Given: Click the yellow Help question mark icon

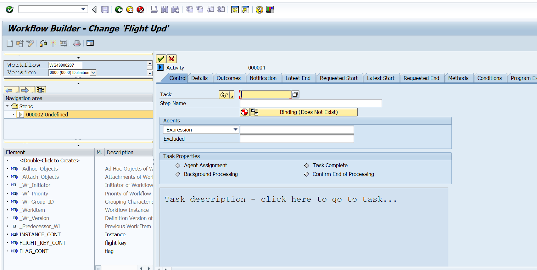Looking at the screenshot, I should pyautogui.click(x=259, y=10).
